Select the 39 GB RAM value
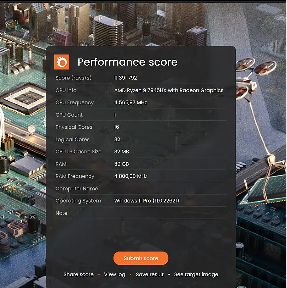This screenshot has height=288, width=287. pyautogui.click(x=122, y=164)
